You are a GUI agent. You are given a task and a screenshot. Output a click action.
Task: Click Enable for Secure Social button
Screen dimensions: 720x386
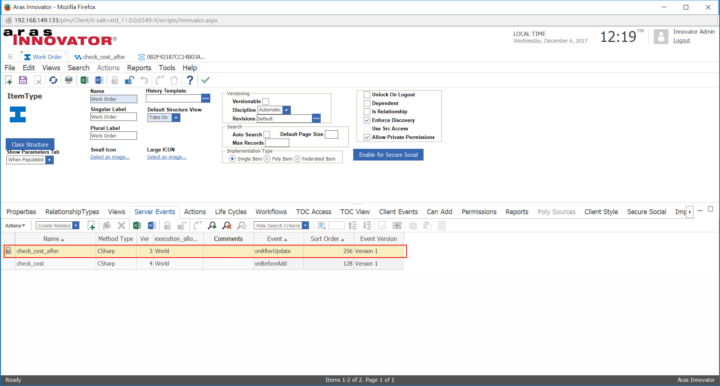point(388,155)
